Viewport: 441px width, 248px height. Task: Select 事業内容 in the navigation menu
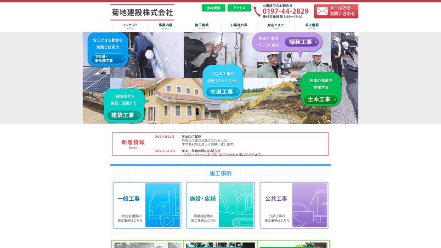tap(165, 26)
